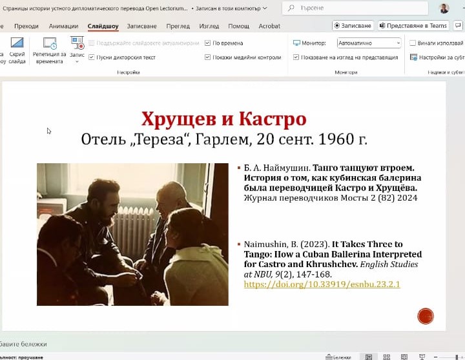Open Slide Sorter view from status bar
Screen dimensions: 465x360
tap(387, 356)
